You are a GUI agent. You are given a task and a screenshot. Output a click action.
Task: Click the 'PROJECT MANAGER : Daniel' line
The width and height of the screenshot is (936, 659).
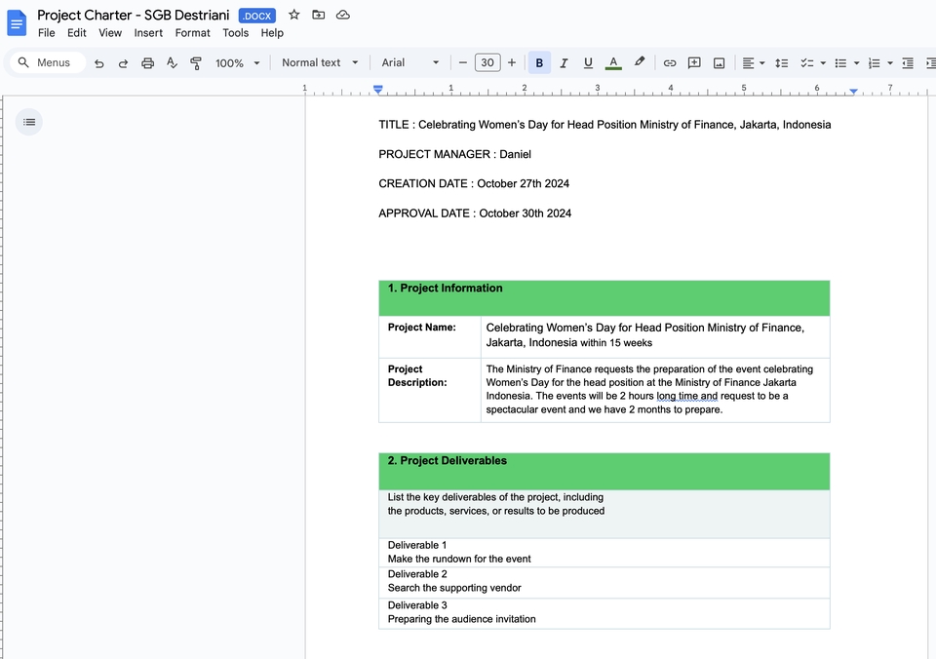[x=455, y=154]
